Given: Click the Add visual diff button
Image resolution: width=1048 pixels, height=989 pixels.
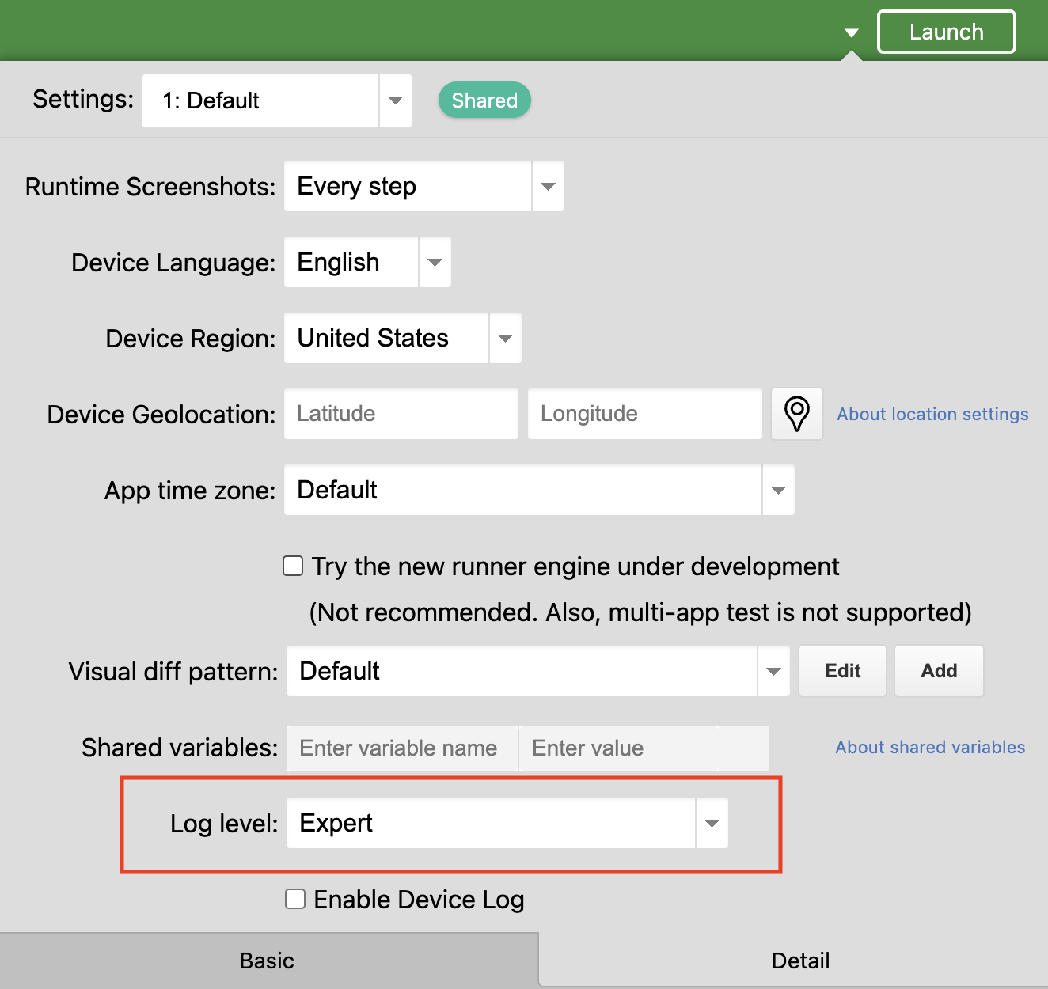Looking at the screenshot, I should point(939,671).
